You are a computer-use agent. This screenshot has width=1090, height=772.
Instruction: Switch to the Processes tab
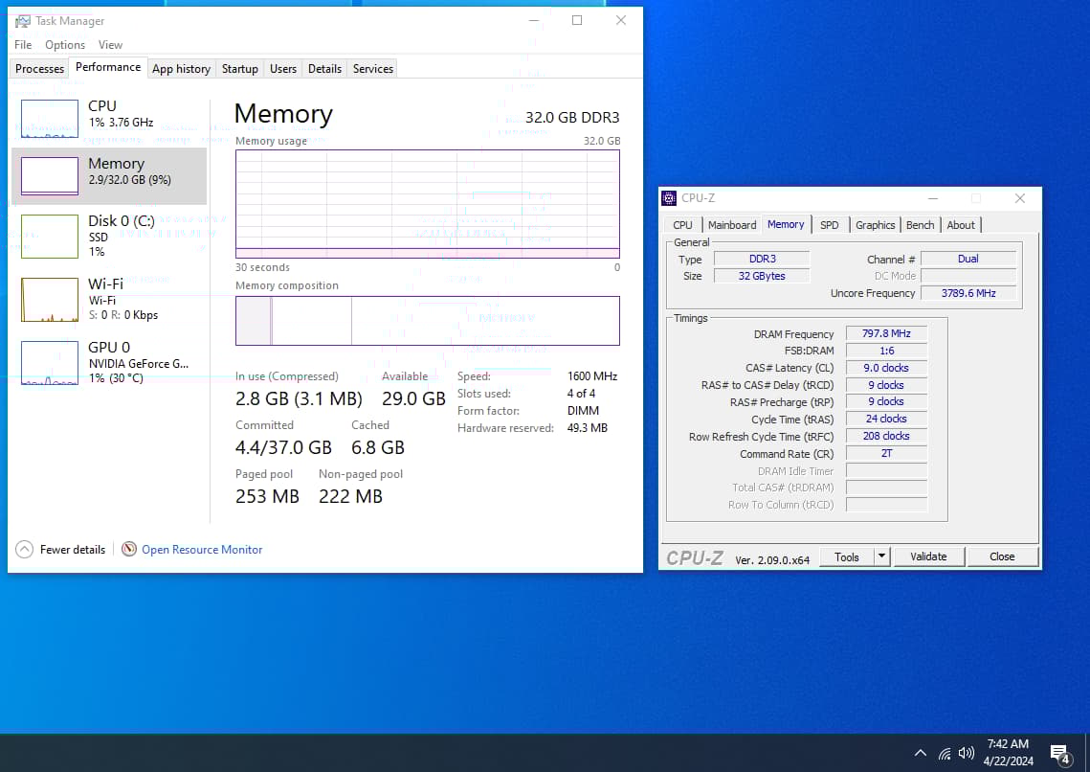38,68
